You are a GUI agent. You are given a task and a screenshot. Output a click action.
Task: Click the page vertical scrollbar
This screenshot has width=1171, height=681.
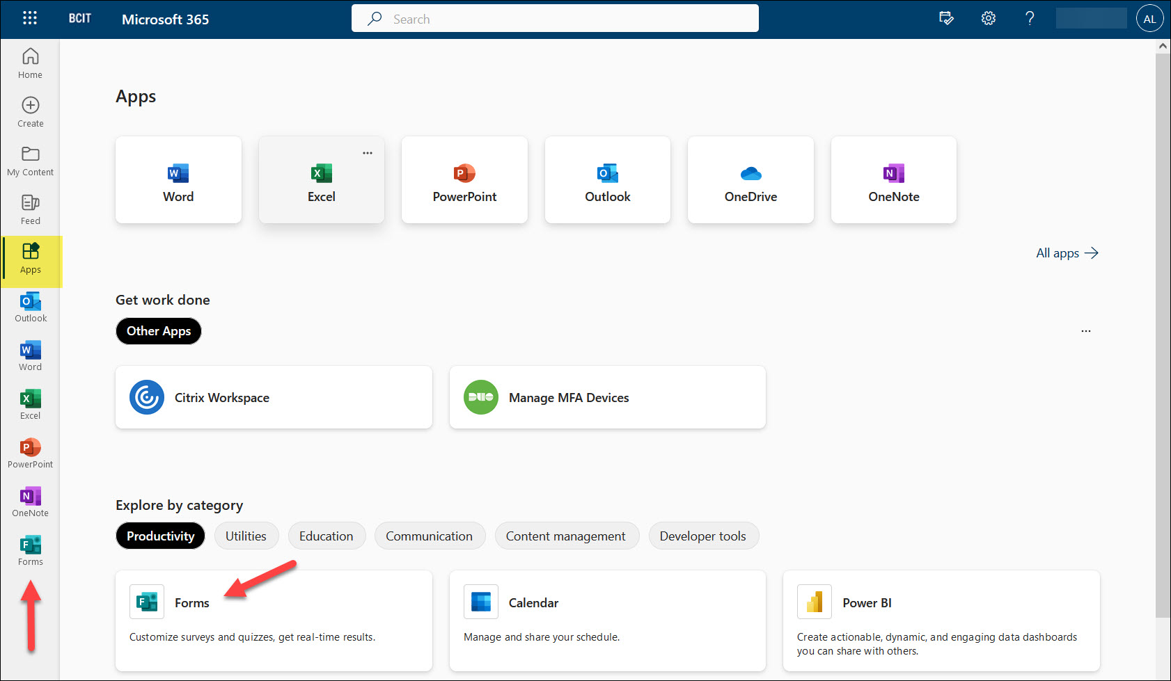tap(1163, 335)
